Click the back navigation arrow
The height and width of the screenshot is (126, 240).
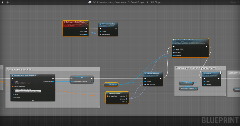[3, 2]
